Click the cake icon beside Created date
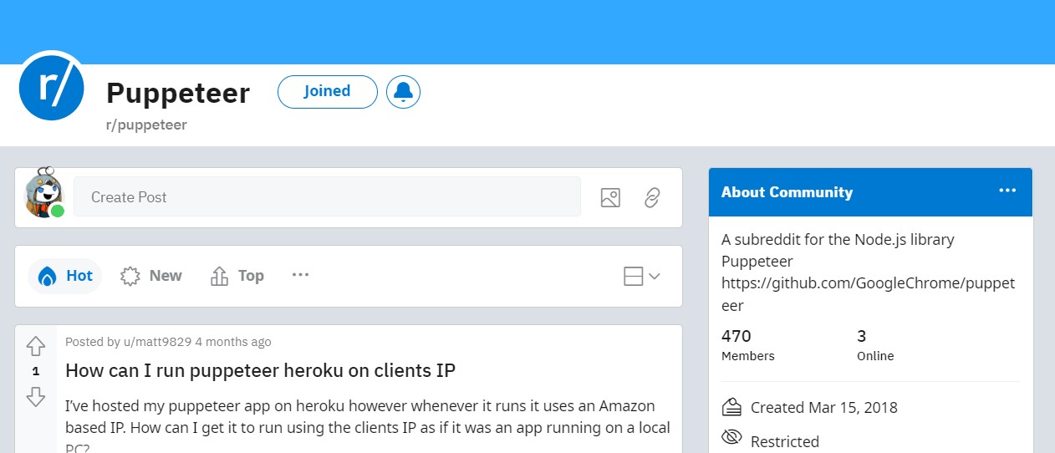The height and width of the screenshot is (453, 1055). click(731, 407)
